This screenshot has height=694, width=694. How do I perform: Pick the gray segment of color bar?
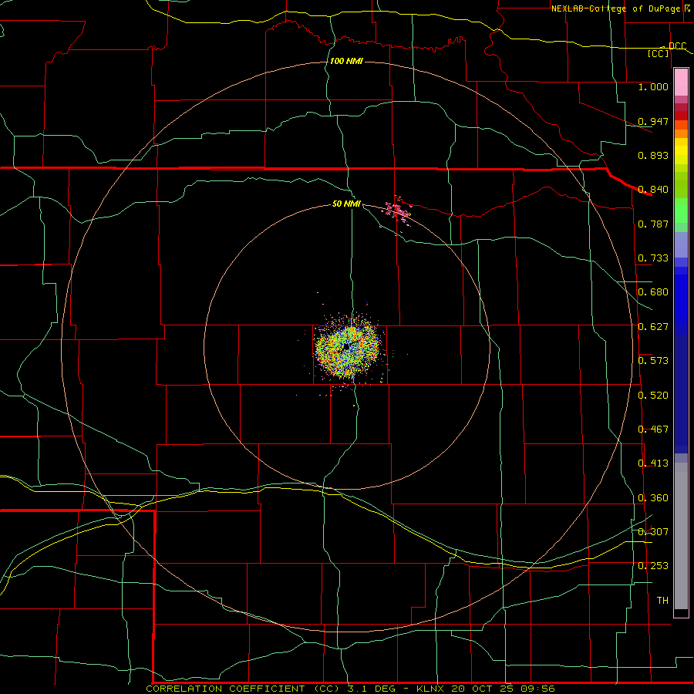coord(681,536)
